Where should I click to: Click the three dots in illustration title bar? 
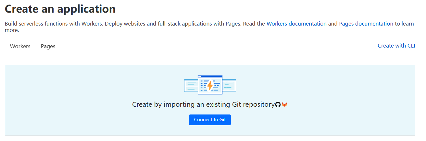[200, 77]
